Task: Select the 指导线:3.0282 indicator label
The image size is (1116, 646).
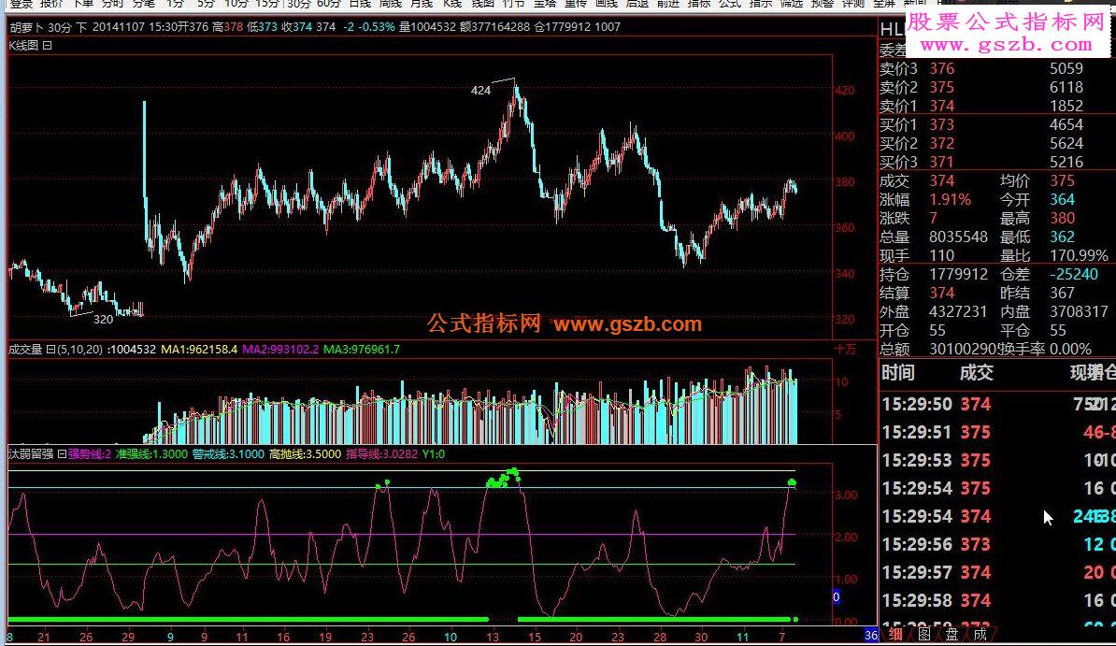Action: click(382, 454)
